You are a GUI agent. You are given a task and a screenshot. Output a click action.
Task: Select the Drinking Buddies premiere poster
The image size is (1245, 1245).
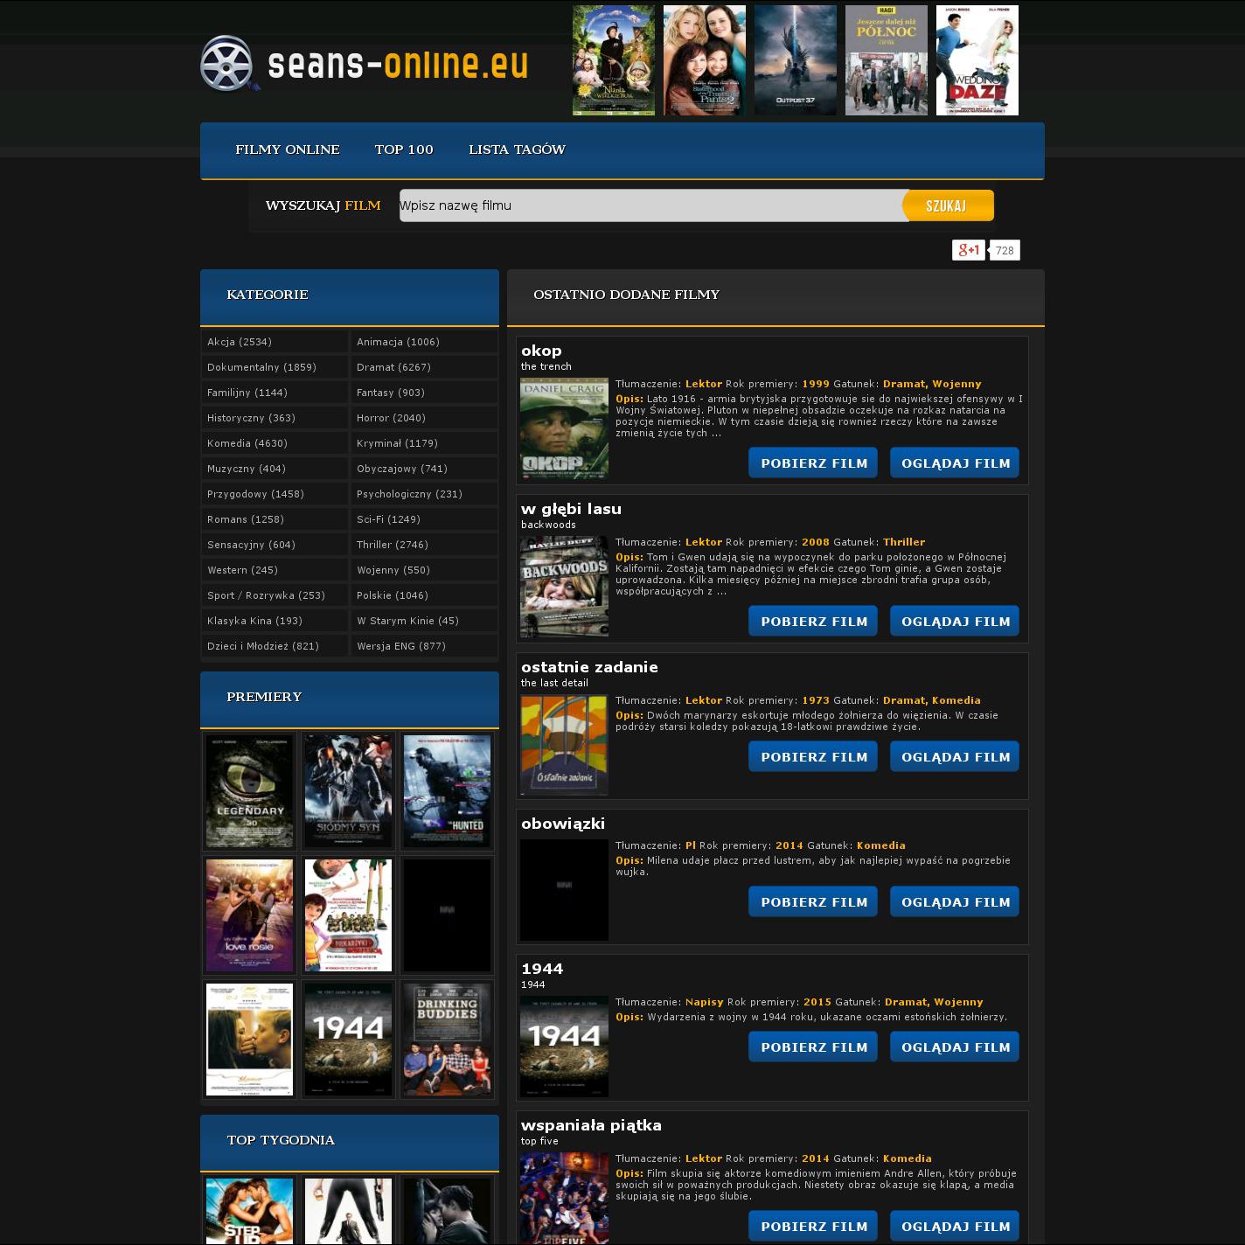pos(447,1040)
